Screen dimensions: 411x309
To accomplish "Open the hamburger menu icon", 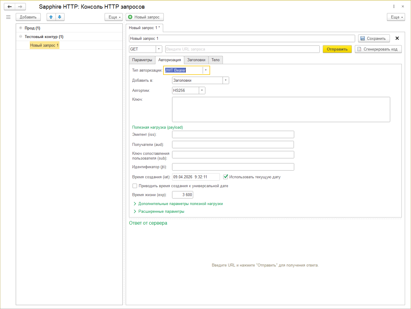I will point(8,17).
